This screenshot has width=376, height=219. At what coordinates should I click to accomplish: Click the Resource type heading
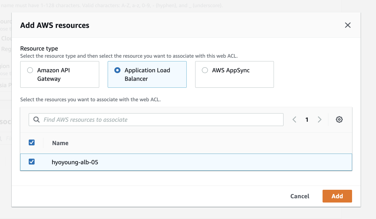[39, 48]
